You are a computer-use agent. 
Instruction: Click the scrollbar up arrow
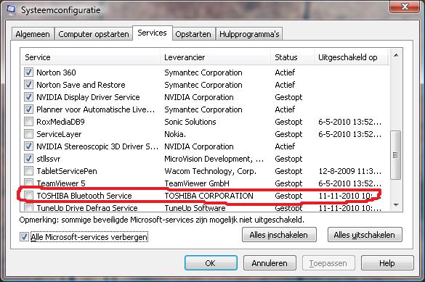tap(396, 55)
